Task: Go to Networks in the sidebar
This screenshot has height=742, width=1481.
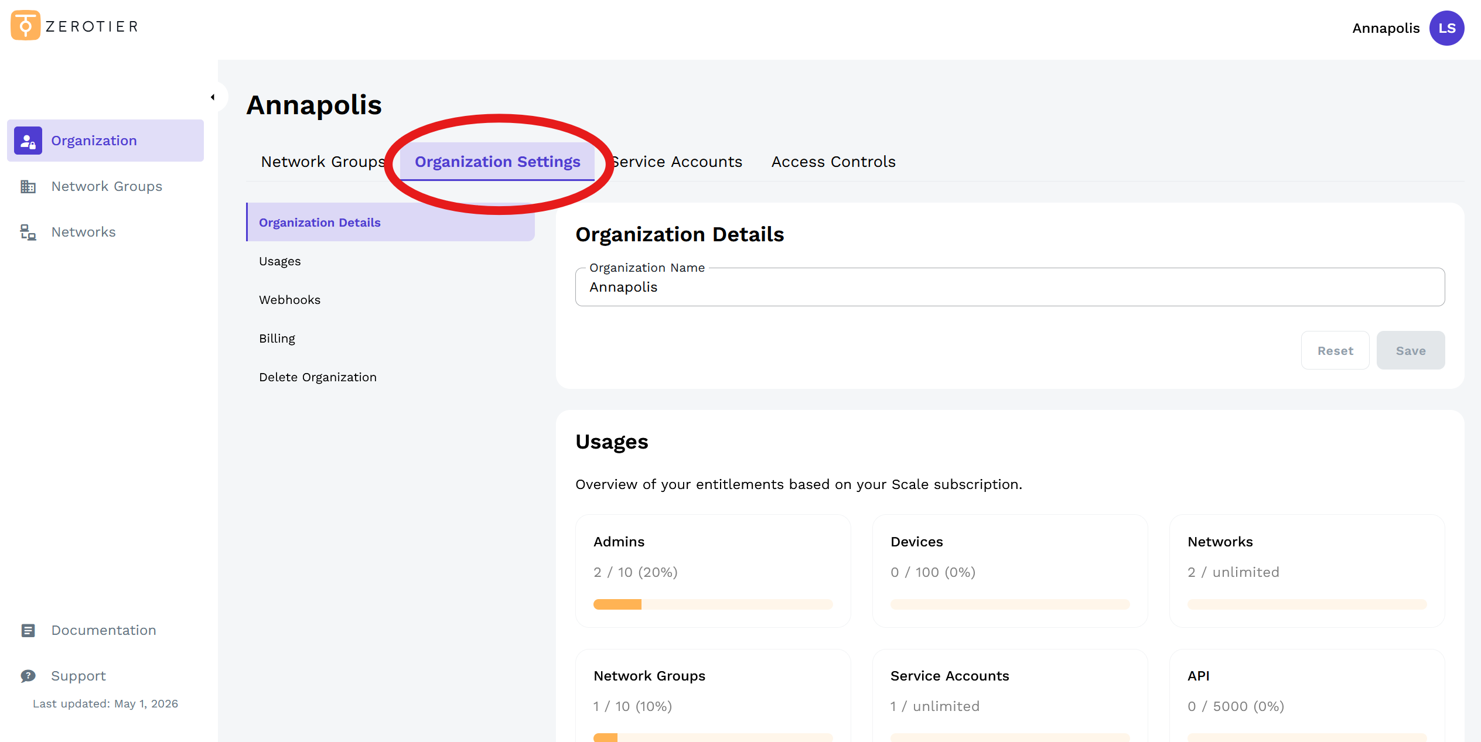Action: (84, 232)
